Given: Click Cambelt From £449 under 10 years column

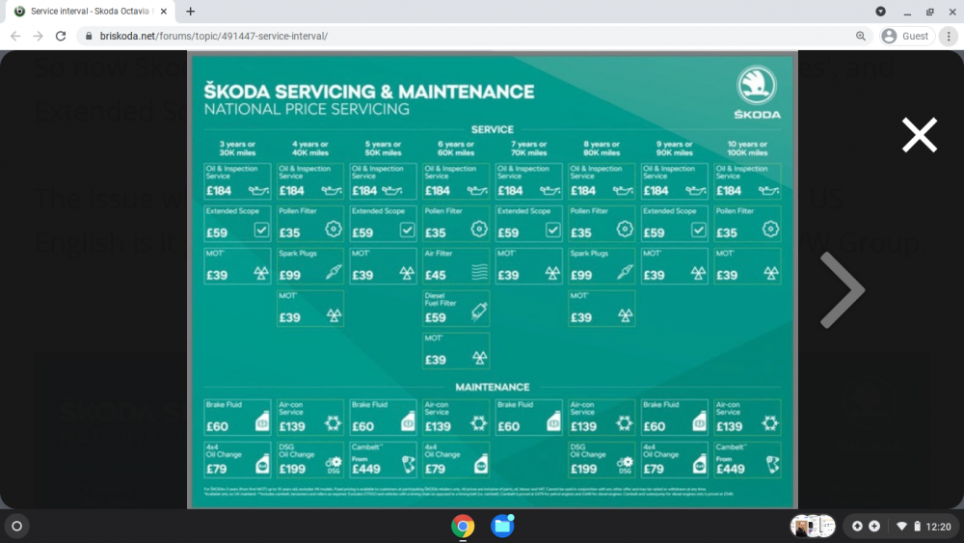Looking at the screenshot, I should tap(747, 459).
